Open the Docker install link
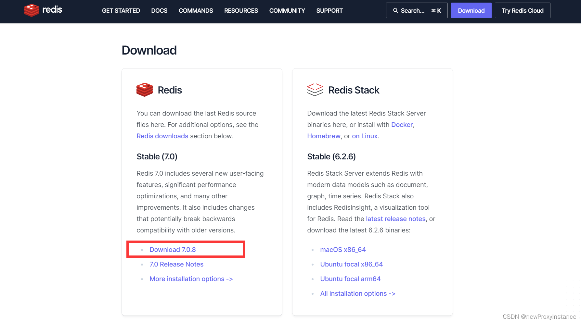 [x=402, y=125]
